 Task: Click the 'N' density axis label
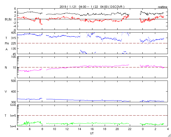tap(6, 67)
